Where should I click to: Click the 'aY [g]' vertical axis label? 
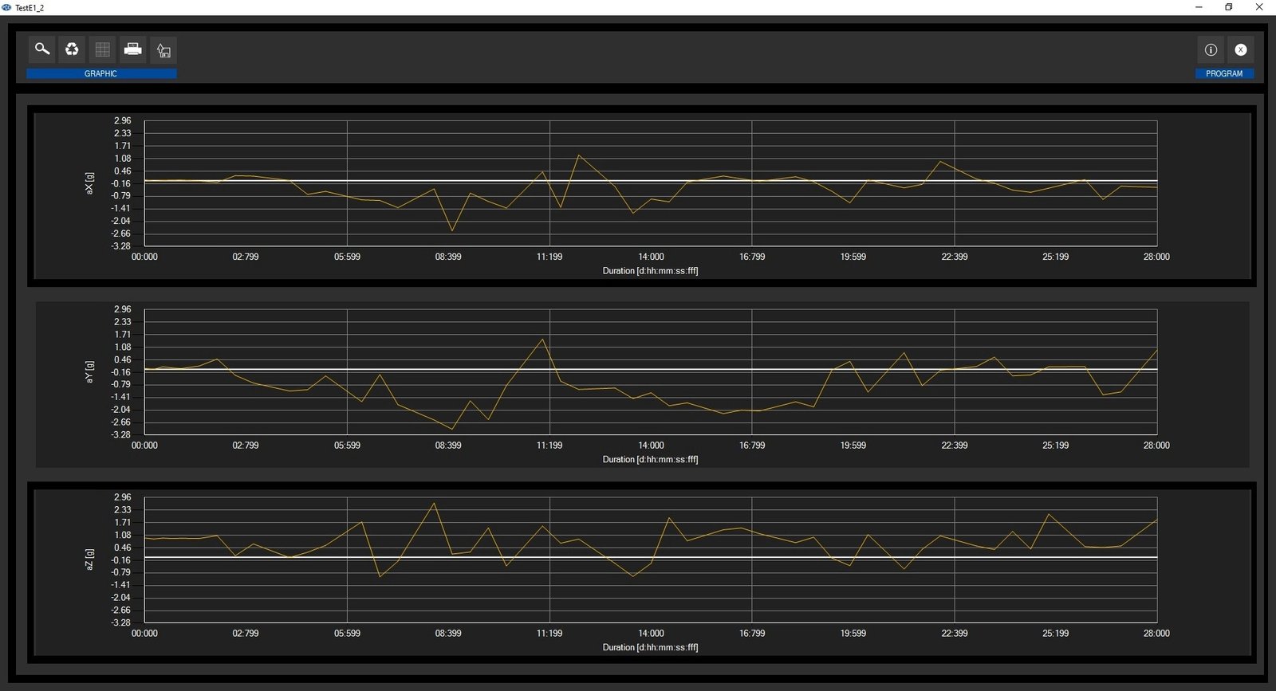90,371
